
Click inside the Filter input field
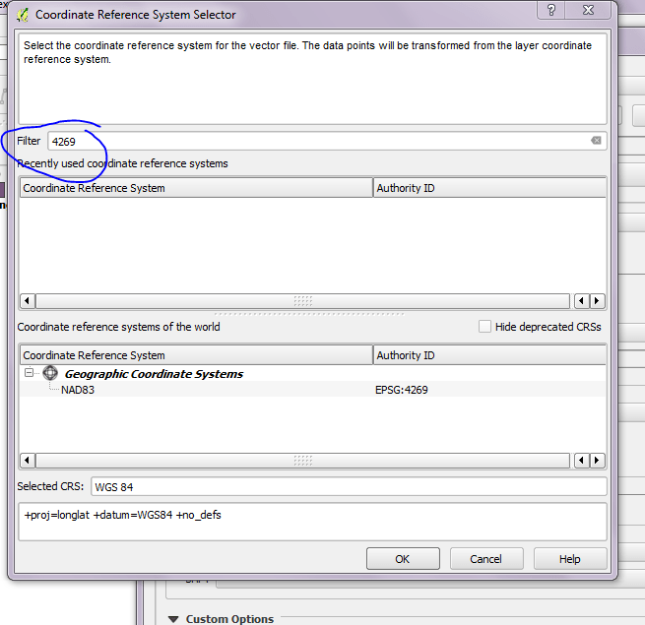click(315, 141)
